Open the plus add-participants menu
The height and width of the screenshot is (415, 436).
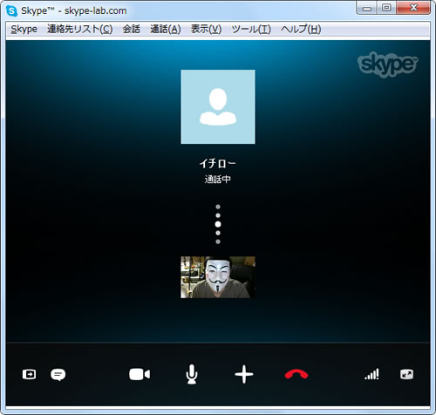coord(244,374)
